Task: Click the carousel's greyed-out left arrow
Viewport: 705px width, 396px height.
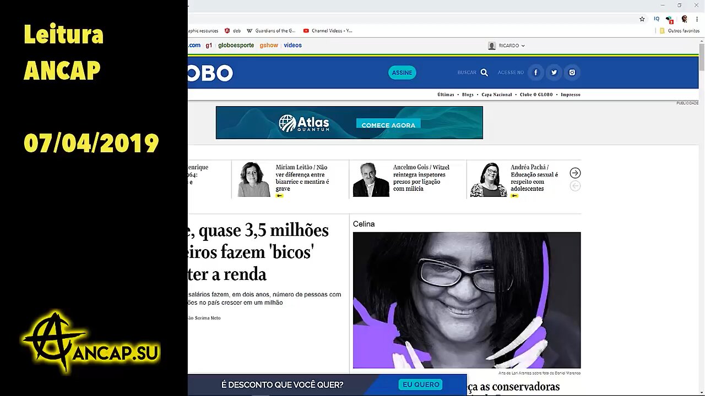Action: pyautogui.click(x=575, y=186)
